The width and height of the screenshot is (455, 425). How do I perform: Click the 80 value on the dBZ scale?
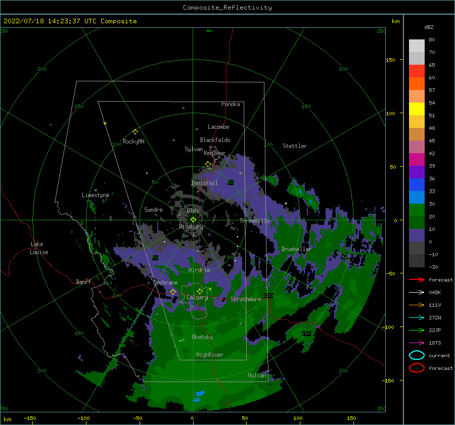432,40
